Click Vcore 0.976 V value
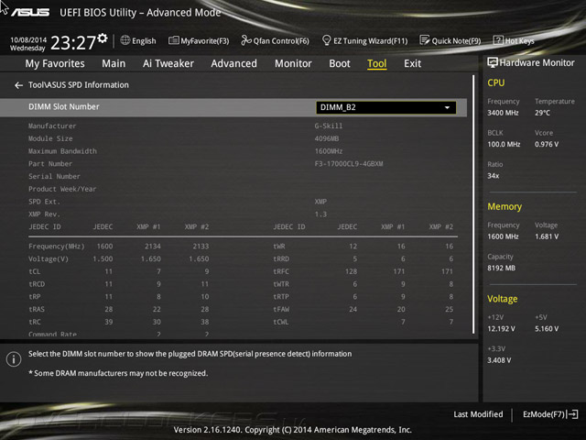Image resolution: width=586 pixels, height=440 pixels. click(547, 145)
